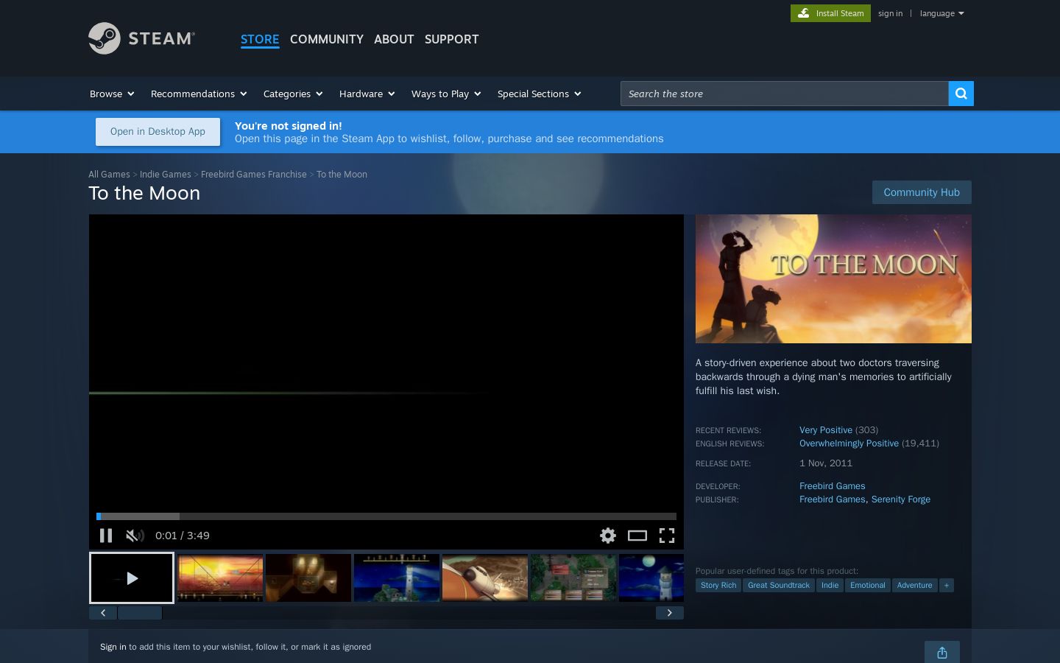
Task: Click the share icon button
Action: 942,652
